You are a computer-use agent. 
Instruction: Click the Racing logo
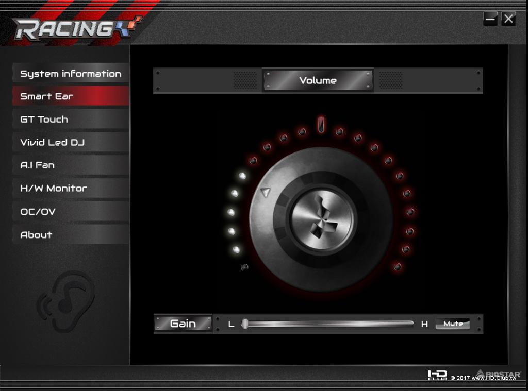point(77,28)
